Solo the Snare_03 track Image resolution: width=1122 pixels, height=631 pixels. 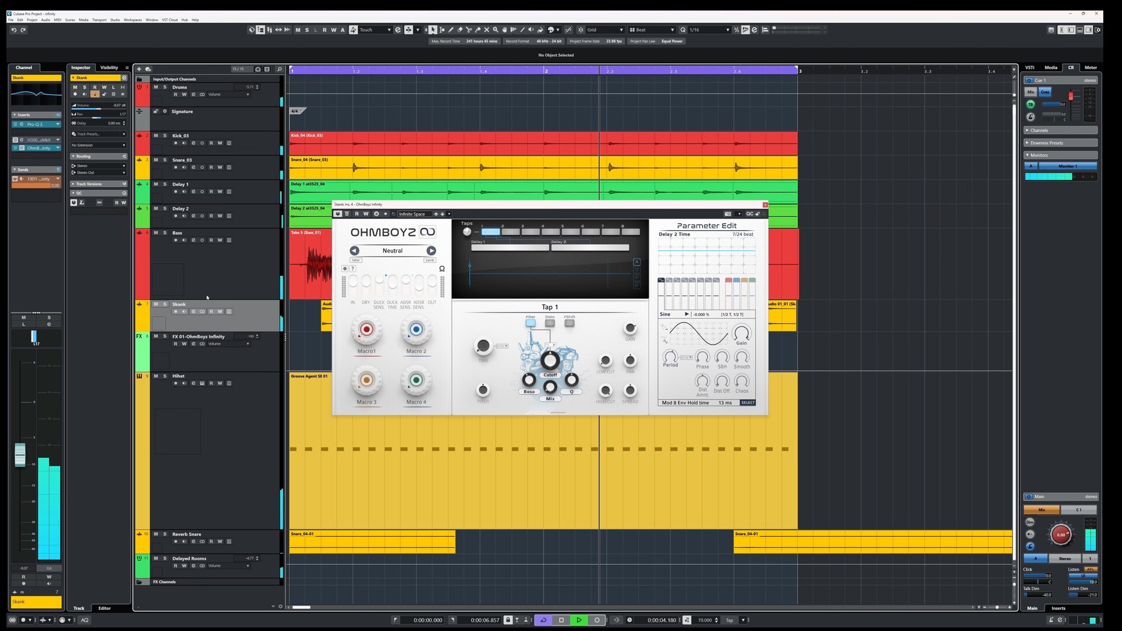(x=165, y=160)
